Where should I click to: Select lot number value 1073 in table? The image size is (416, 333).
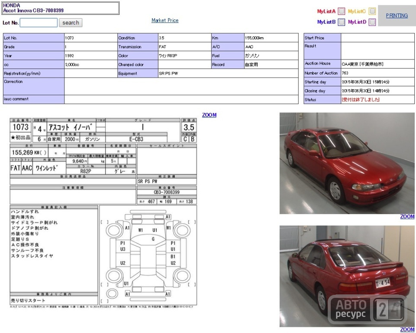[x=70, y=38]
